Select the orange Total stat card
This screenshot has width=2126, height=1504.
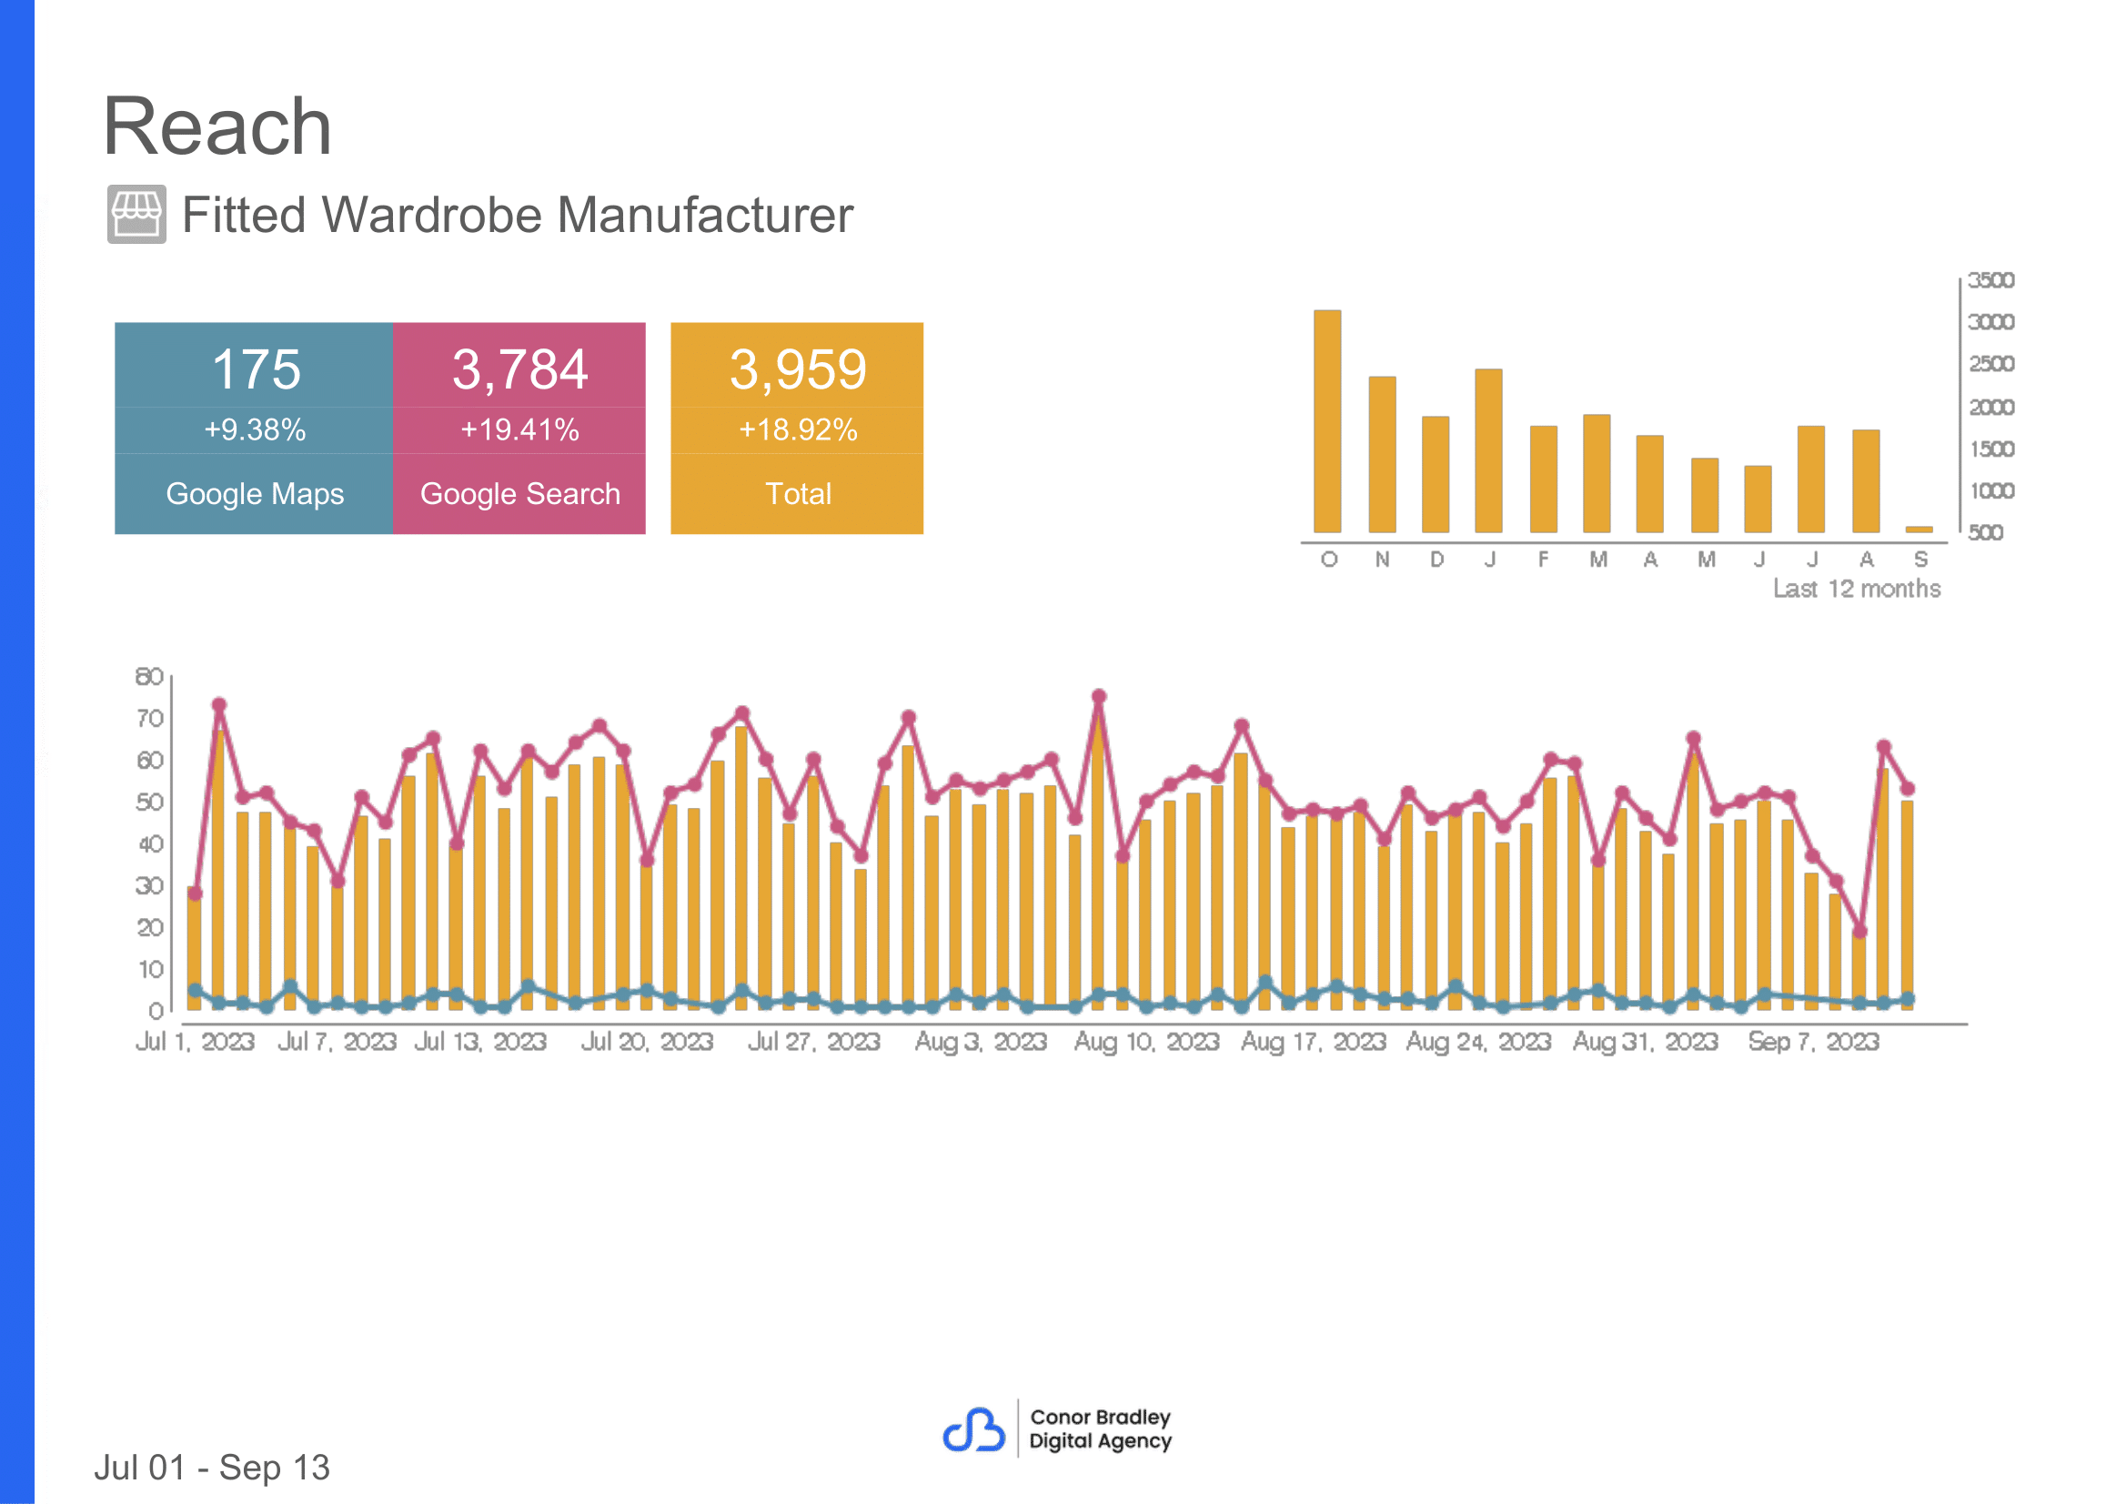click(x=797, y=428)
